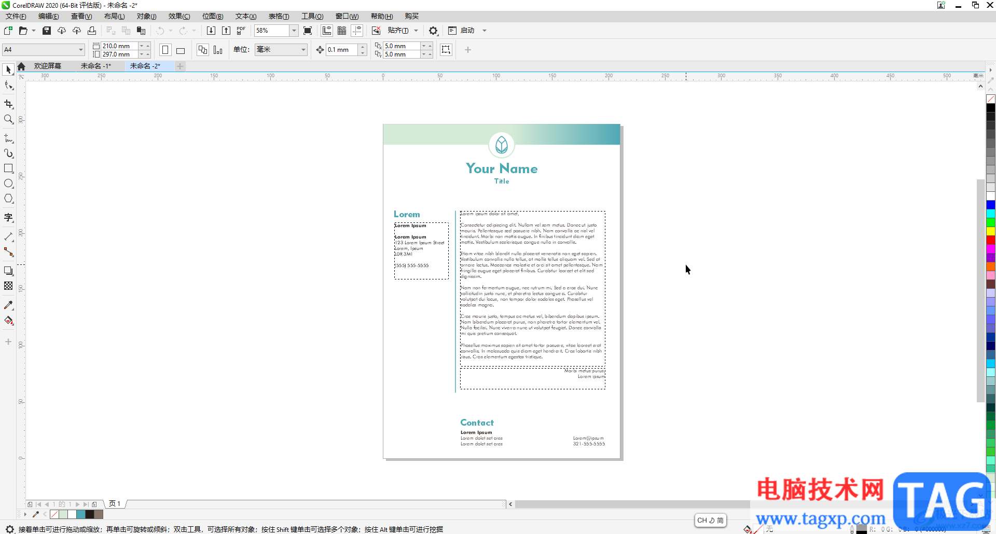
Task: Select the Artistic Media tool
Action: pyautogui.click(x=8, y=153)
